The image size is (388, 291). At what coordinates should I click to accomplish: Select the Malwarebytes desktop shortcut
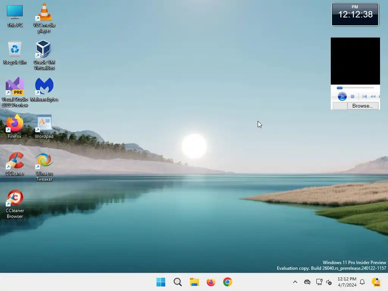tap(44, 89)
